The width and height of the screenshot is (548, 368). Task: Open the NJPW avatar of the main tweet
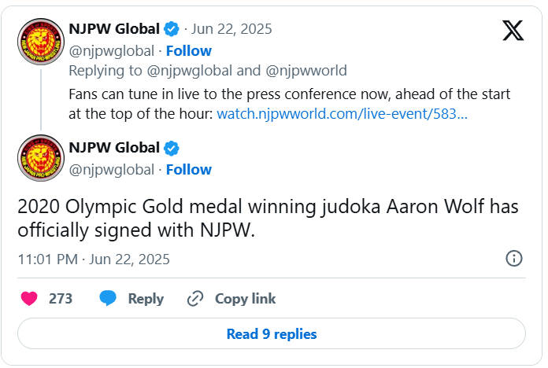(x=40, y=157)
